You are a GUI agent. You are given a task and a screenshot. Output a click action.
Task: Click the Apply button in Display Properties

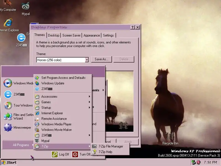[128, 142]
